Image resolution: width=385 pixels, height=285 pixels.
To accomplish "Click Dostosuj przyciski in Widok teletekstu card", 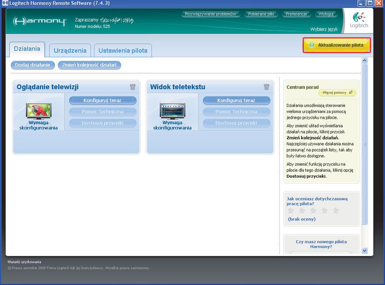I will tap(236, 123).
